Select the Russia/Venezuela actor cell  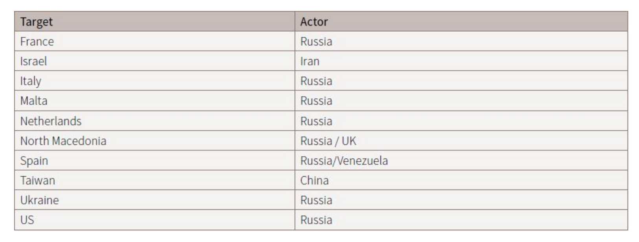[344, 161]
